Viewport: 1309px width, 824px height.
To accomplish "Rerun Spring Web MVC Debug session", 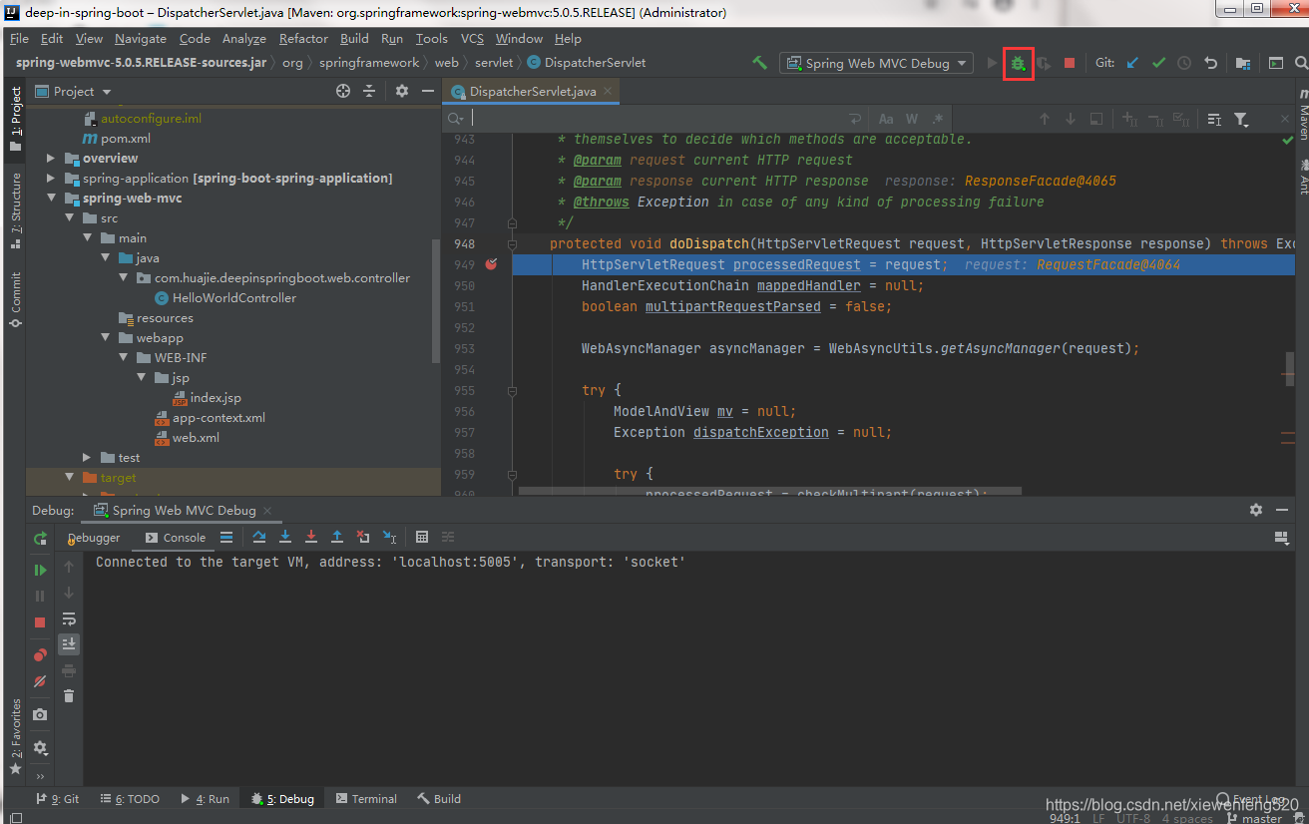I will (x=40, y=538).
